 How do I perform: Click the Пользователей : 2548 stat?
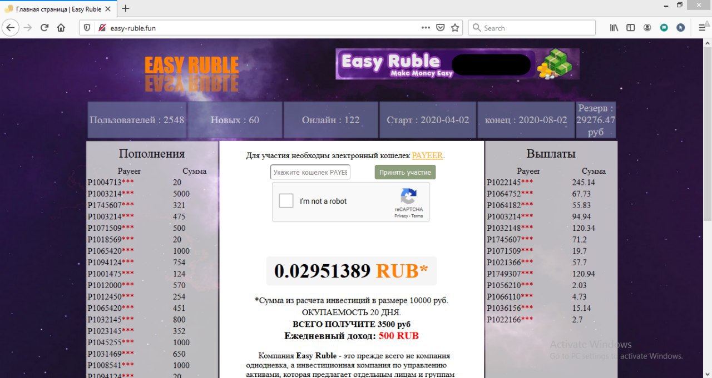pos(137,120)
